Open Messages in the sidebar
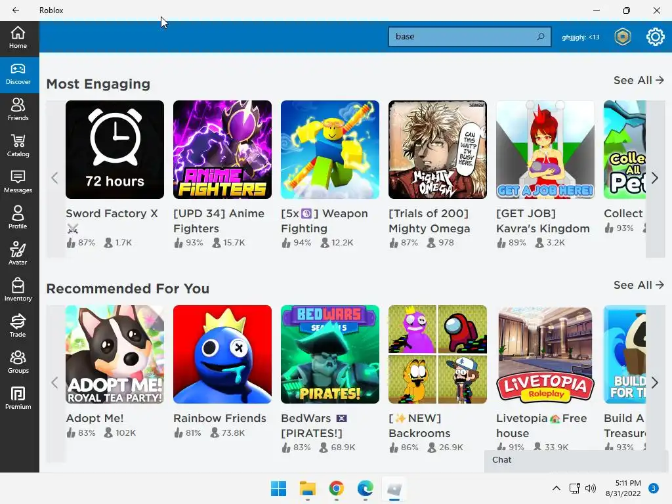 (x=18, y=182)
